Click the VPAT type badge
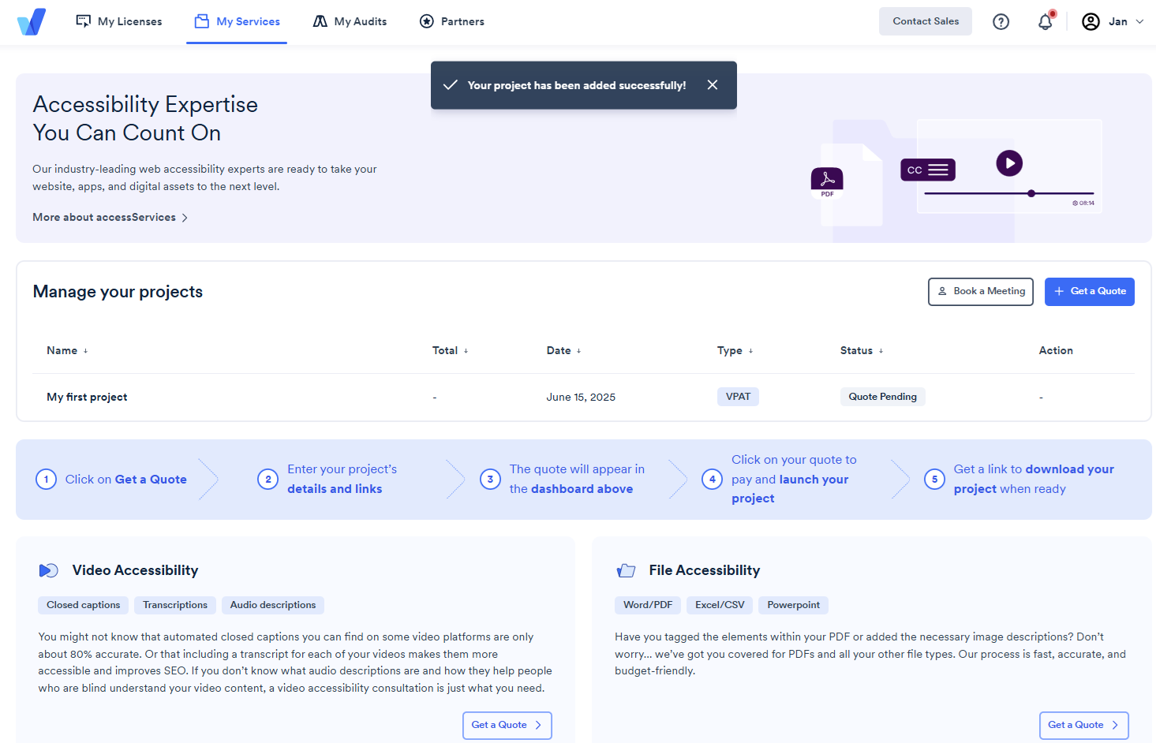1156x743 pixels. tap(738, 397)
